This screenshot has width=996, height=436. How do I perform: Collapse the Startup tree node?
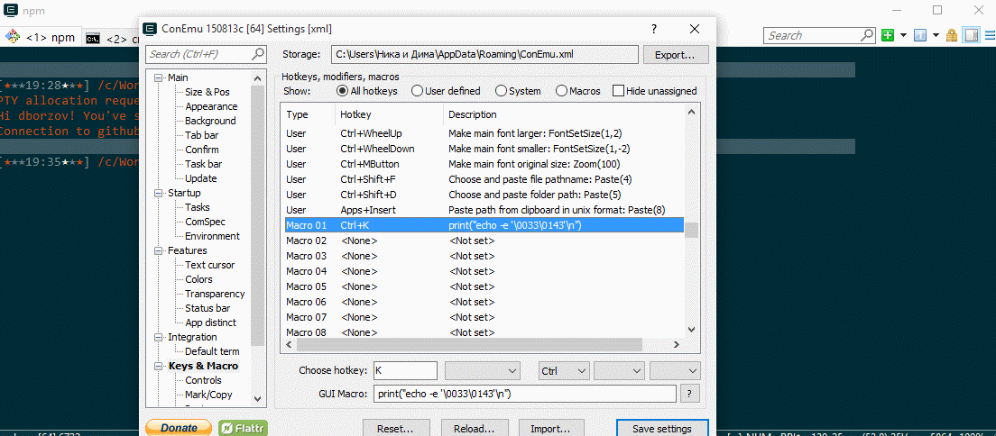158,192
